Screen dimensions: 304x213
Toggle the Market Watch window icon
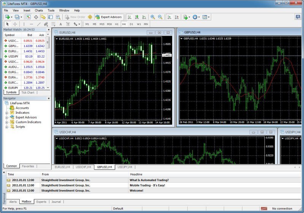(28, 17)
